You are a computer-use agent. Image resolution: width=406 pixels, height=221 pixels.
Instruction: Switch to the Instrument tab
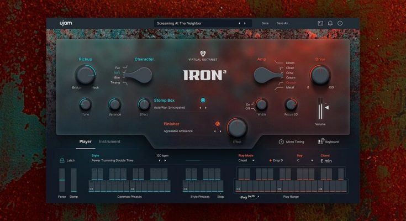coord(109,141)
